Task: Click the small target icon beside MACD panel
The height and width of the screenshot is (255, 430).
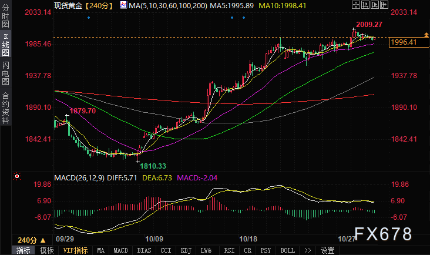Action: [x=17, y=176]
